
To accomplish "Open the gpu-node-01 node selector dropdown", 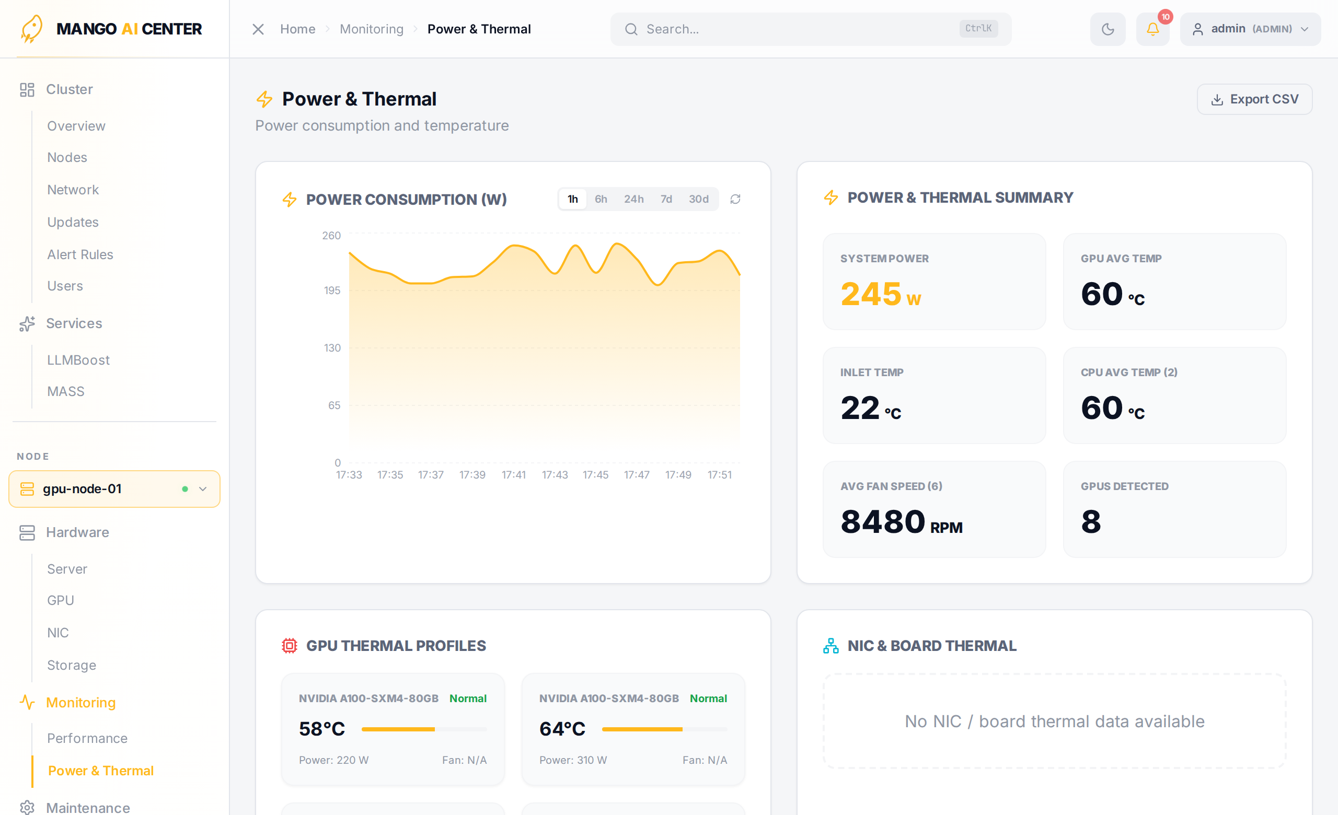I will click(114, 489).
